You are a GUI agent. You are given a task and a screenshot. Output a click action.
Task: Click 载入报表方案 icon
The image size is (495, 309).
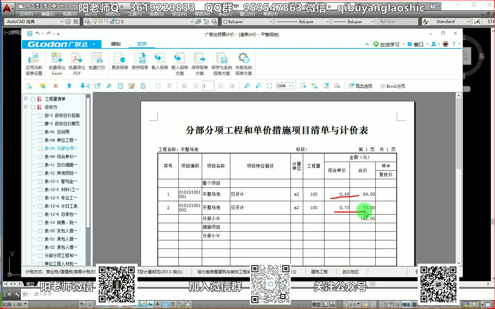click(x=180, y=64)
